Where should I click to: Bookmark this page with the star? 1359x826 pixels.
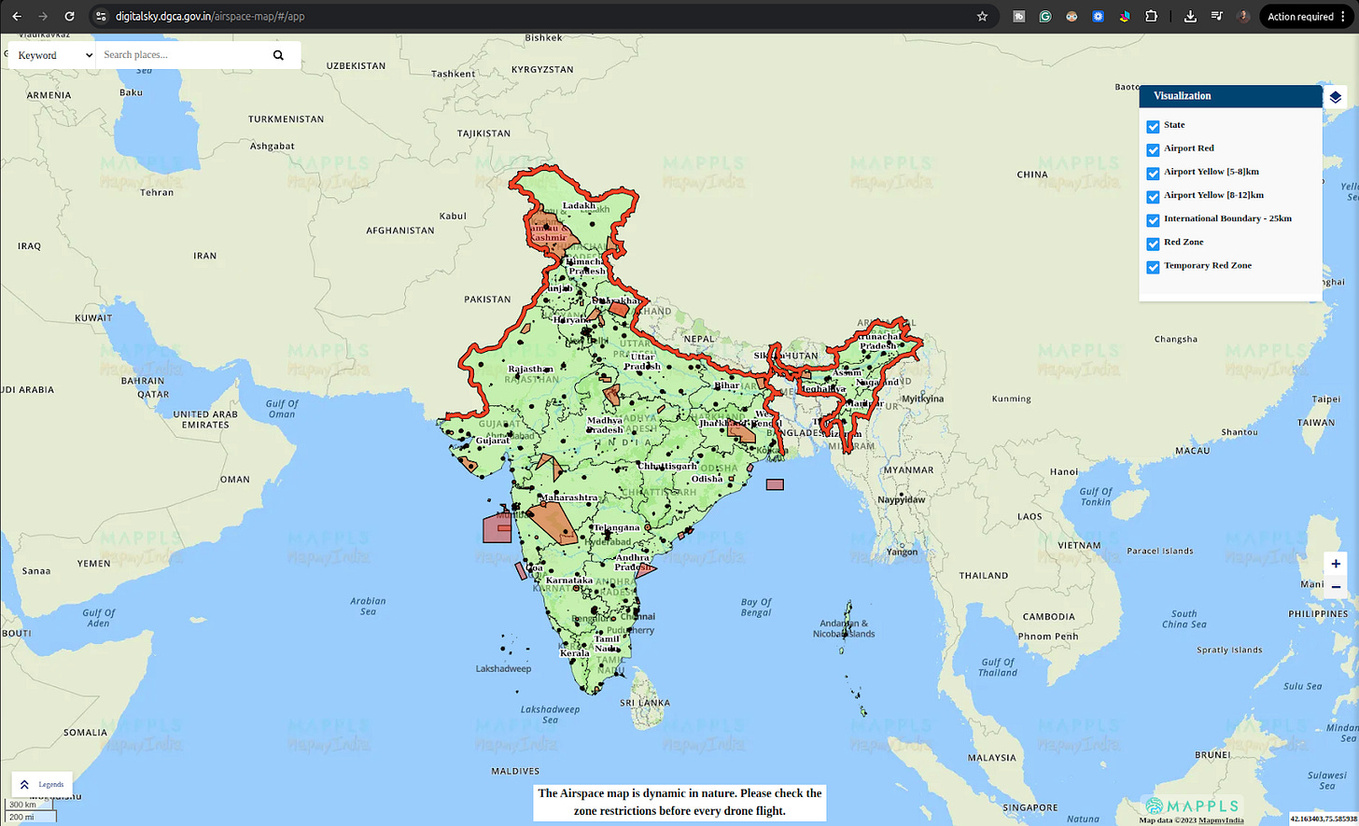982,16
